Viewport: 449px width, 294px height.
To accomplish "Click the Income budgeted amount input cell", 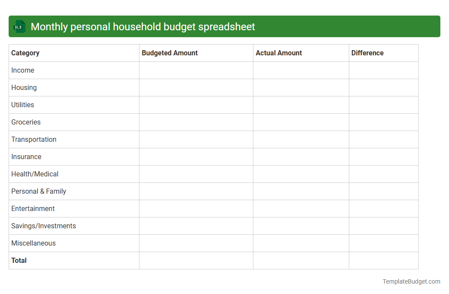I will click(x=196, y=70).
